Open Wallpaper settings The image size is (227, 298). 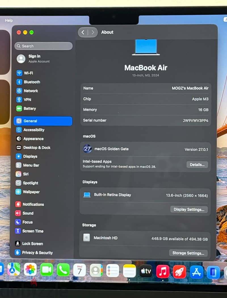[28, 192]
